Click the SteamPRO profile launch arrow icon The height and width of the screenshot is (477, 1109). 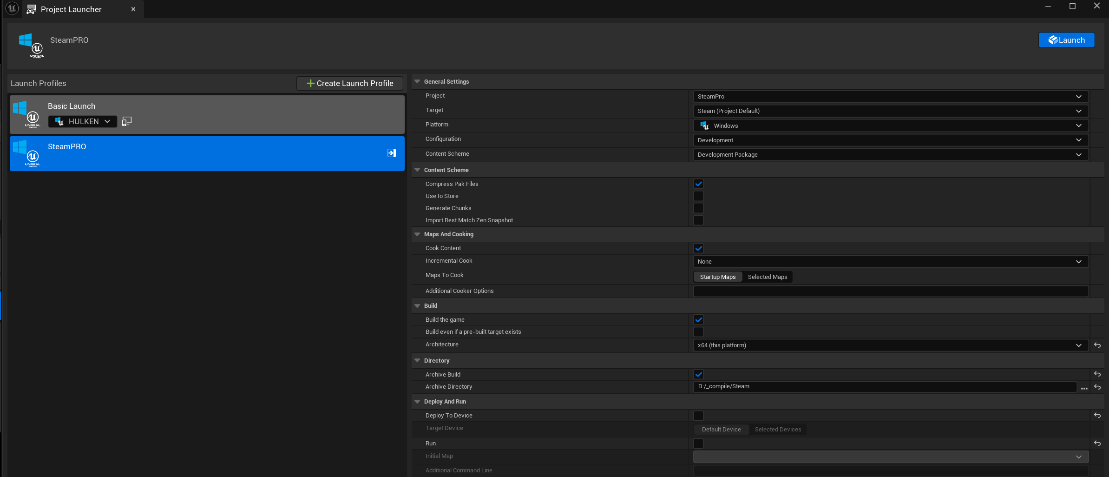[x=392, y=153]
